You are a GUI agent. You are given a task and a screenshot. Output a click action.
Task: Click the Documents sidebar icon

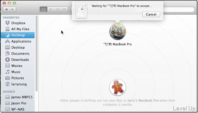pos(7,53)
